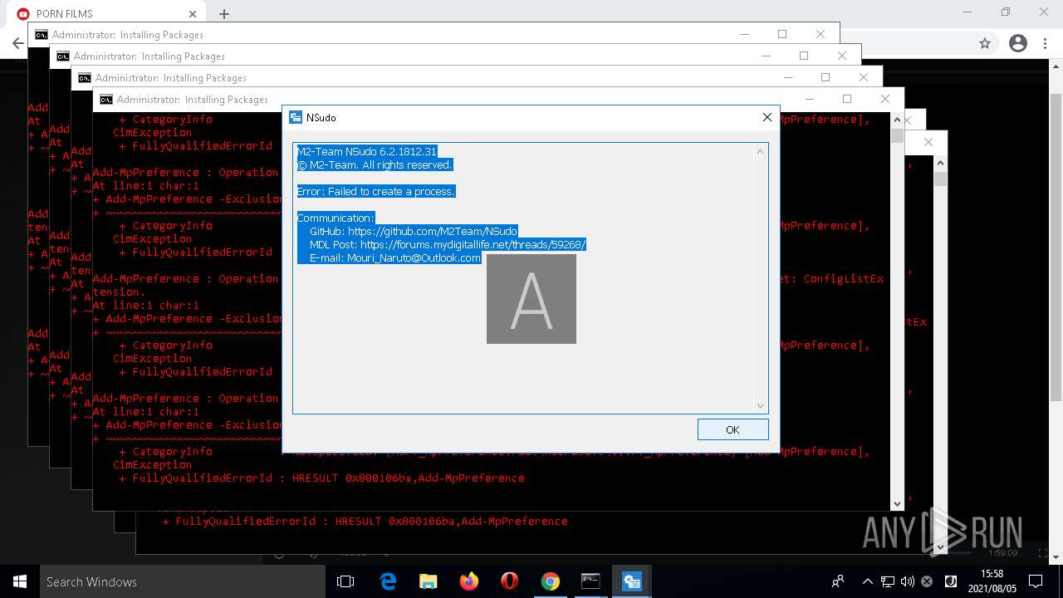This screenshot has height=598, width=1063.
Task: Minimize the Chrome browser window
Action: coord(968,12)
